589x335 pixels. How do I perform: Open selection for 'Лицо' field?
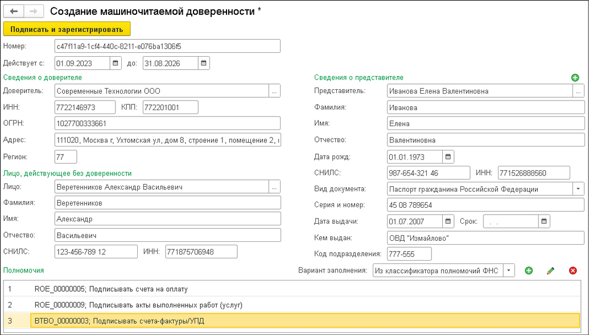point(274,187)
